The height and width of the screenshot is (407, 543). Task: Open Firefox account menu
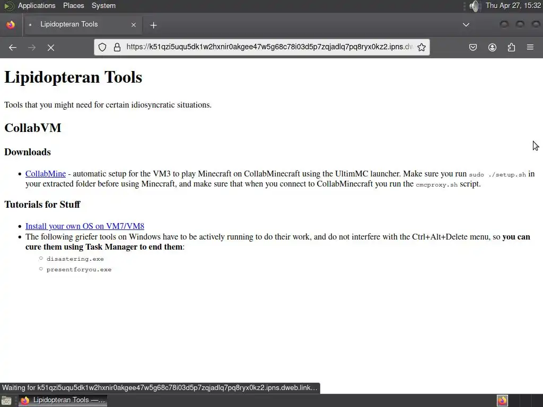point(492,47)
